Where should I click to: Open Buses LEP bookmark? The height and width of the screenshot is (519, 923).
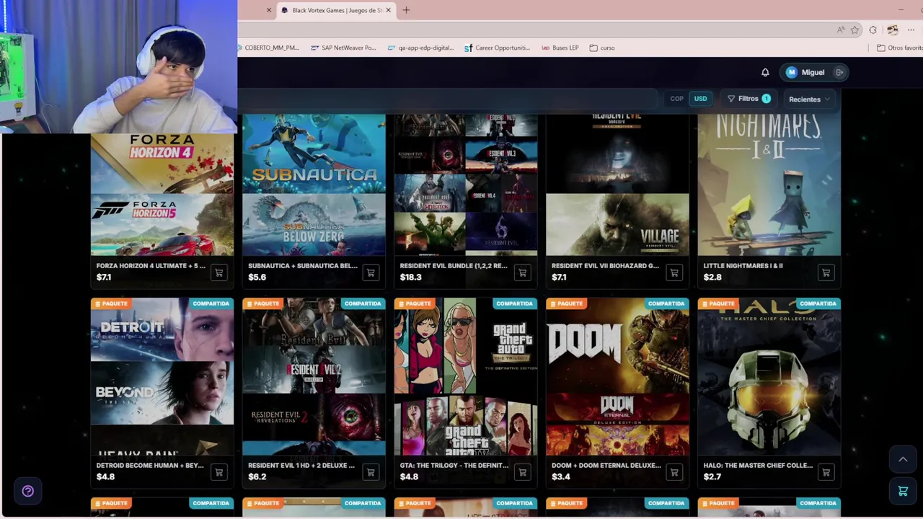(x=560, y=48)
